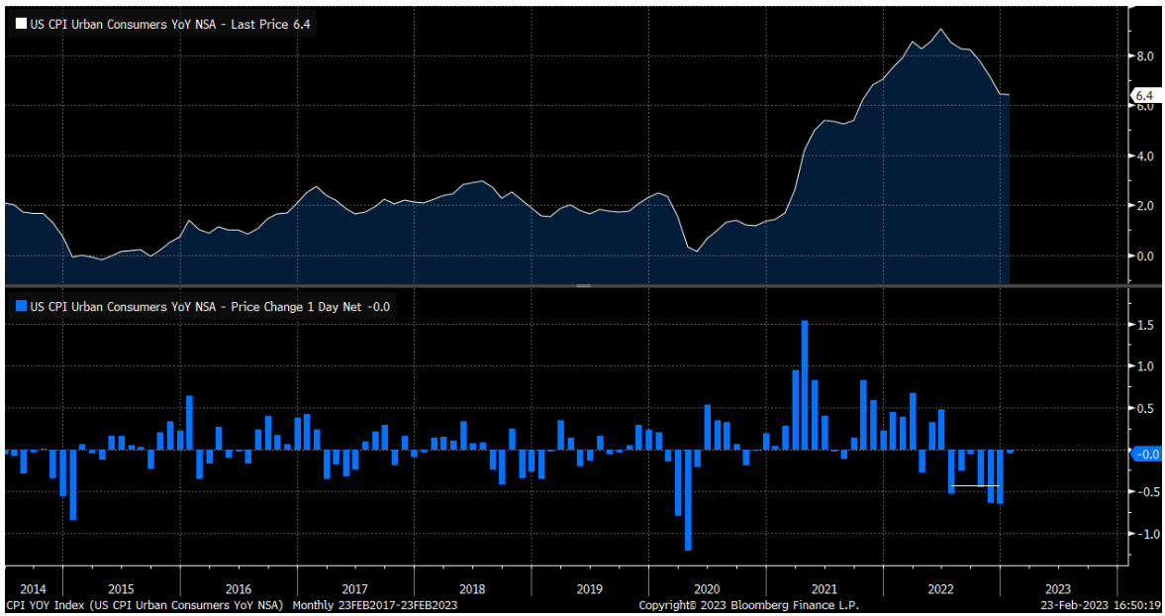
Task: Click the 2022 year label on time axis
Action: coord(940,589)
